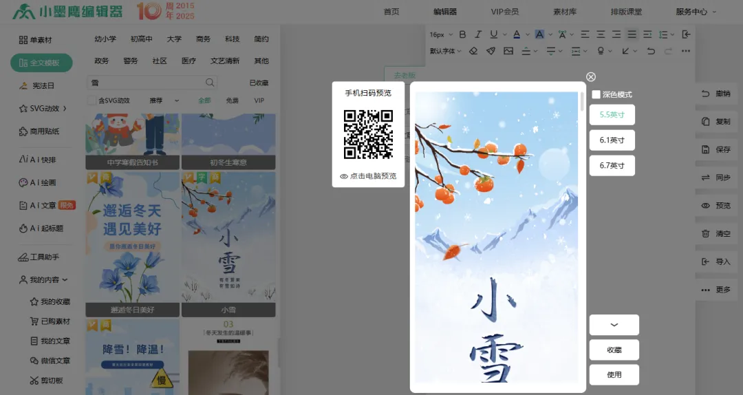Screen dimensions: 743x395
Task: Select align left icon in toolbar
Action: pos(585,34)
